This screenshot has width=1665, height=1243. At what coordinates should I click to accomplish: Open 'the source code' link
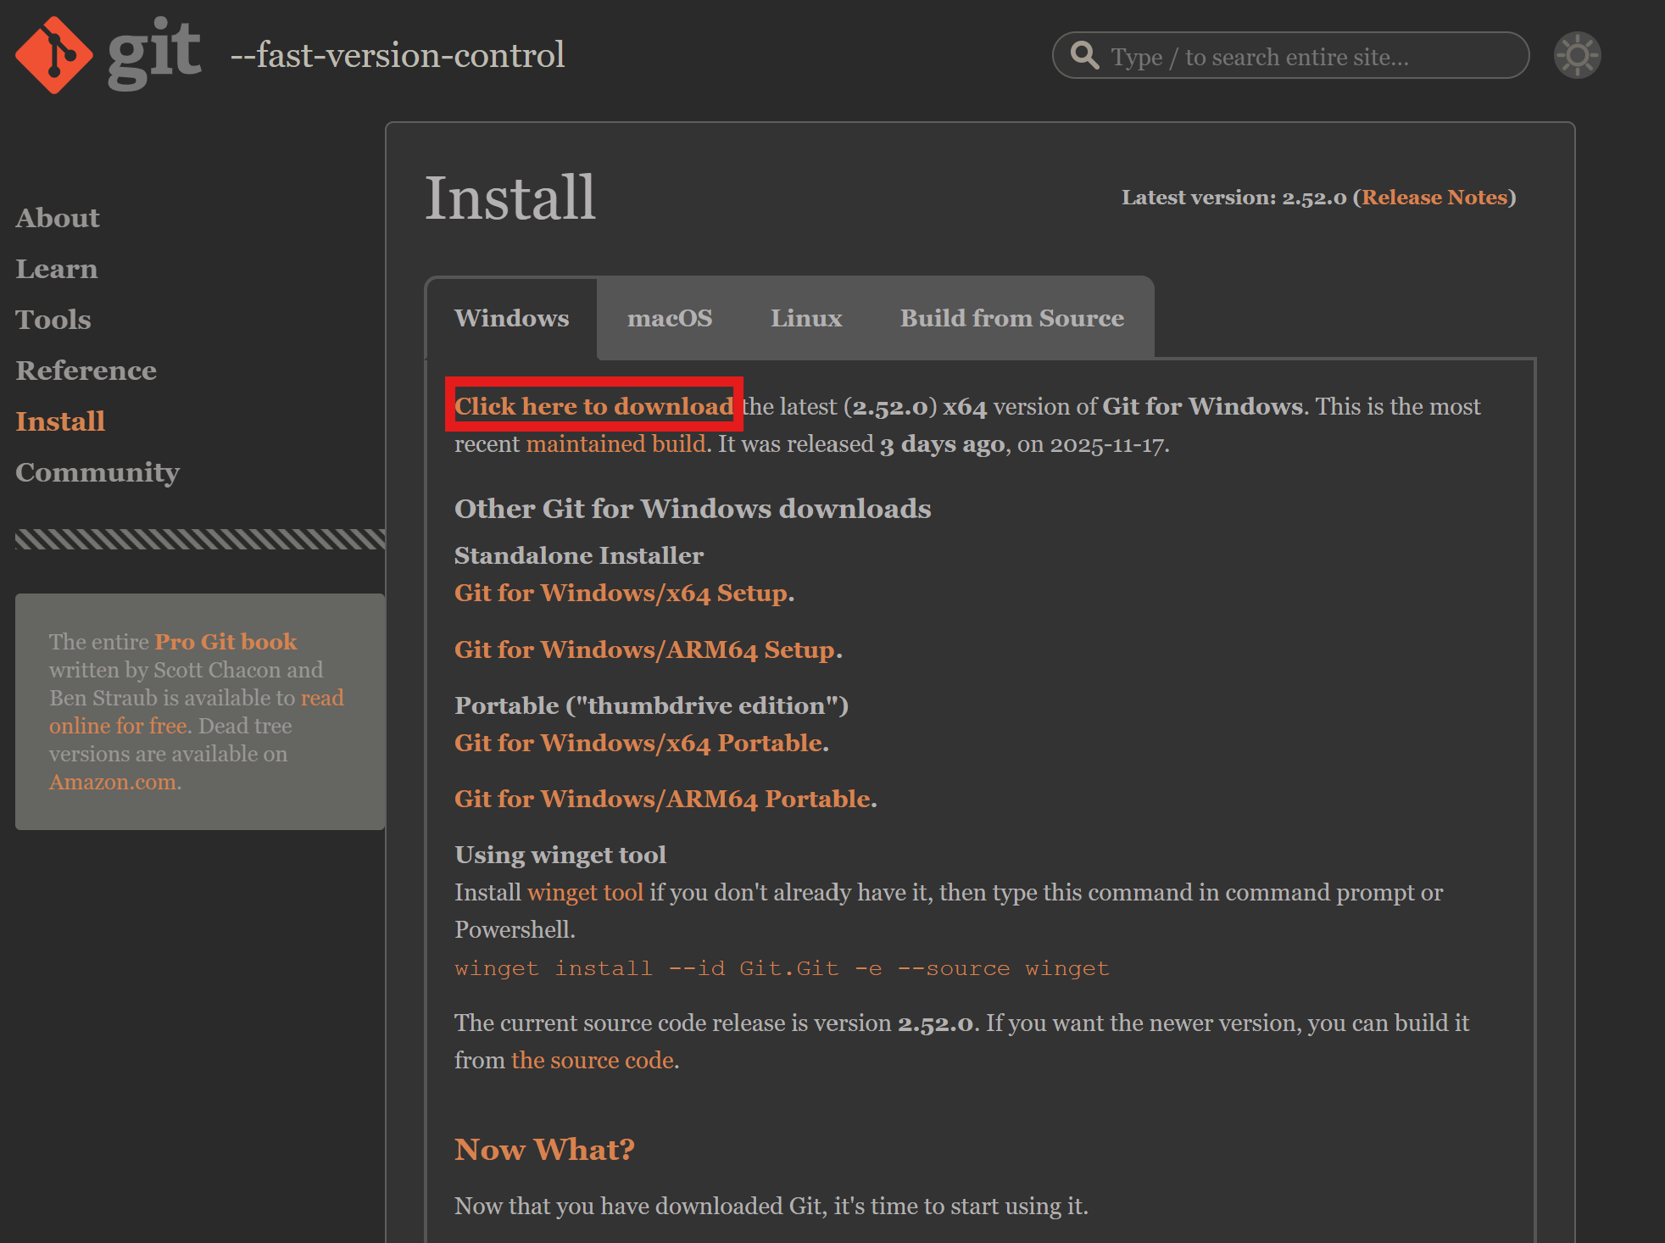593,1060
